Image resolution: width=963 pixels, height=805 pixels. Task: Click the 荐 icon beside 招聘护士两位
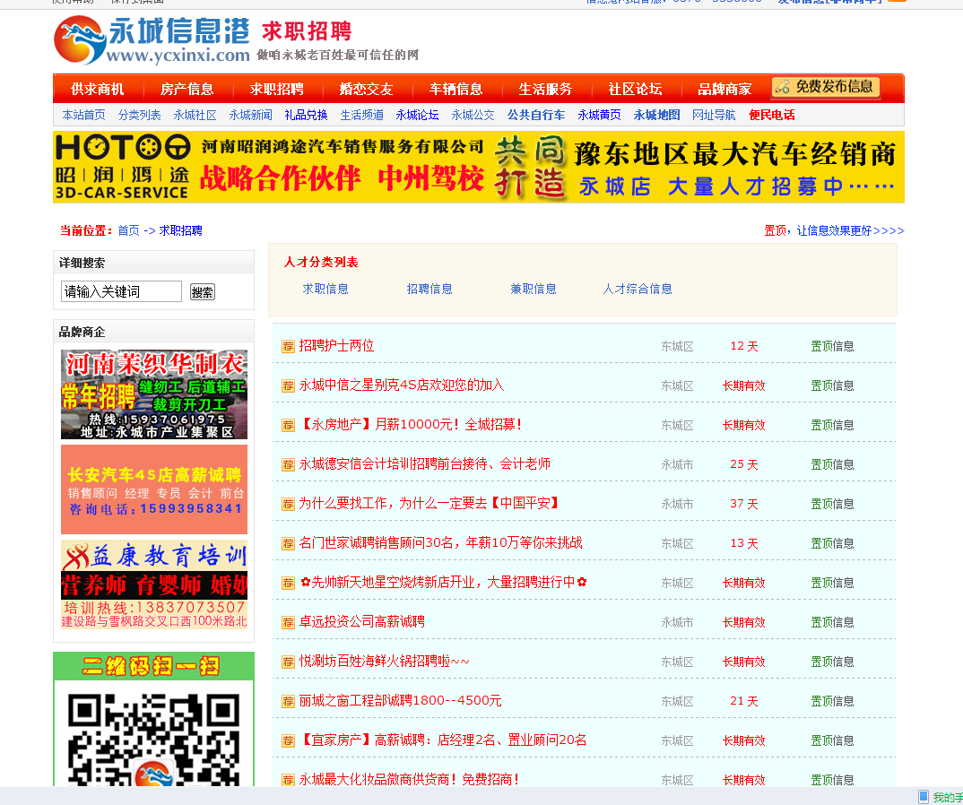pos(288,346)
